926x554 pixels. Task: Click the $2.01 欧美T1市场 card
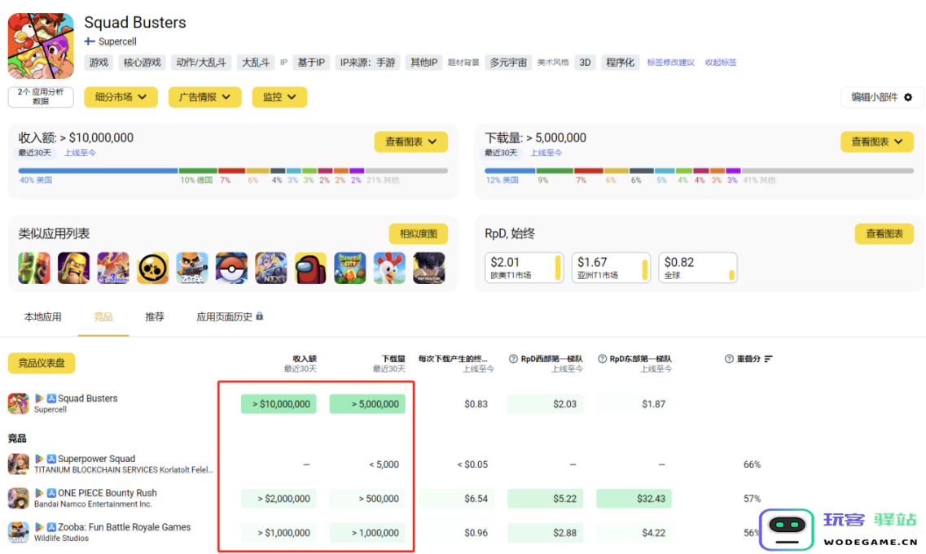pyautogui.click(x=524, y=268)
